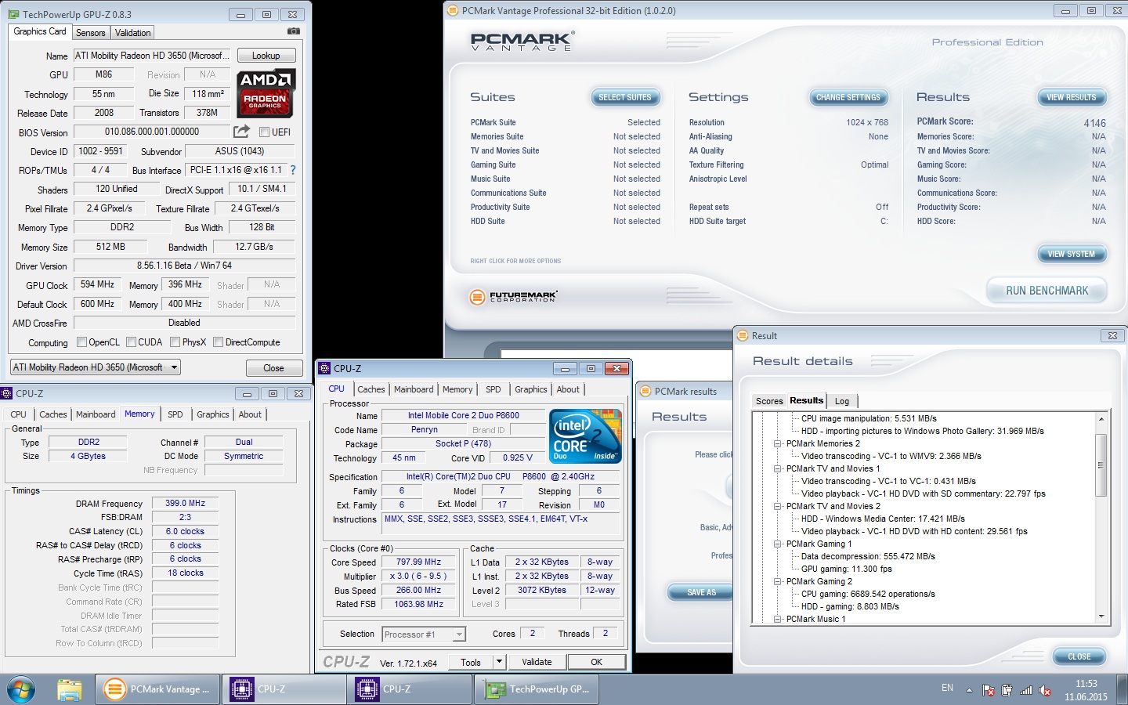This screenshot has height=705, width=1128.
Task: Click scroll down arrow in Result details
Action: 1101,616
